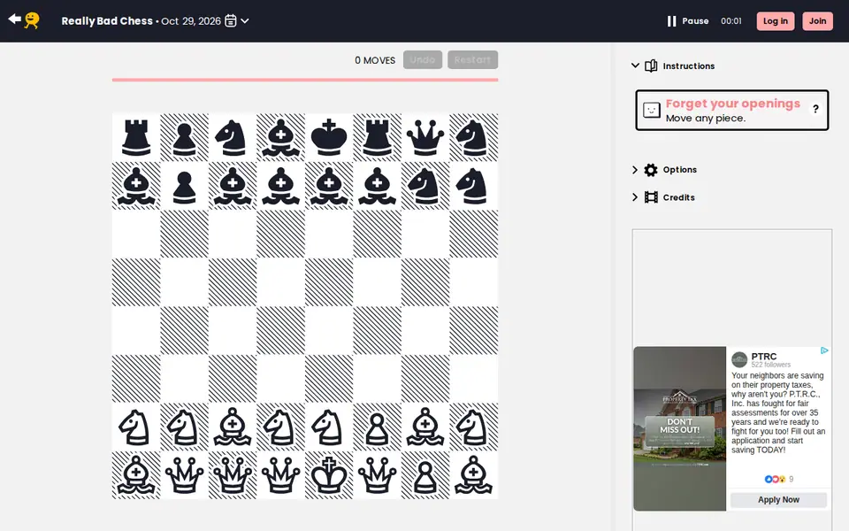The height and width of the screenshot is (531, 849).
Task: Select the white queen right of king
Action: point(377,475)
